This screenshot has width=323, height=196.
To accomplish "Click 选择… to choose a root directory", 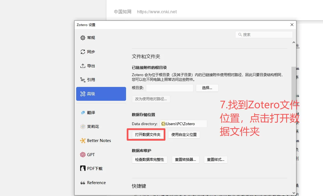I will (207, 88).
